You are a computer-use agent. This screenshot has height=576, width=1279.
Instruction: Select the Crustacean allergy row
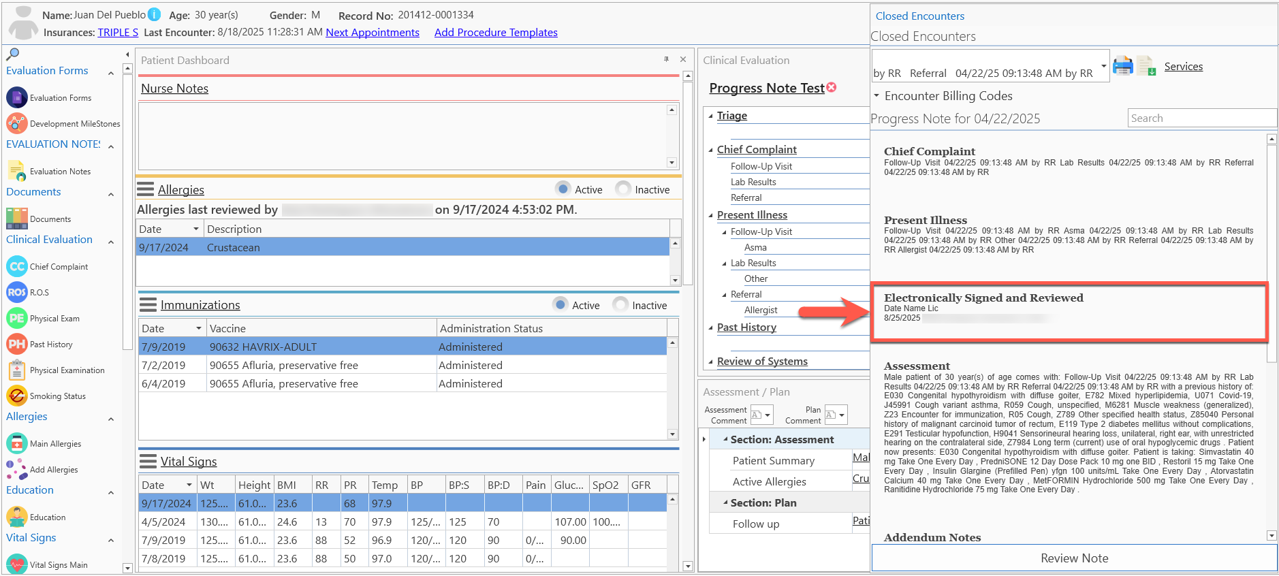402,247
